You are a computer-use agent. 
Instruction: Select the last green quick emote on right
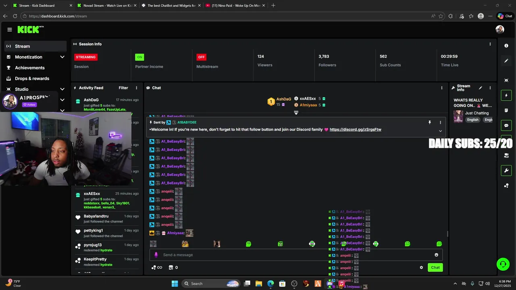pos(439,244)
